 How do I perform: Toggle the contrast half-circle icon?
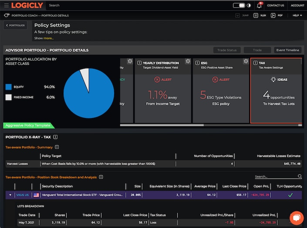click(249, 5)
